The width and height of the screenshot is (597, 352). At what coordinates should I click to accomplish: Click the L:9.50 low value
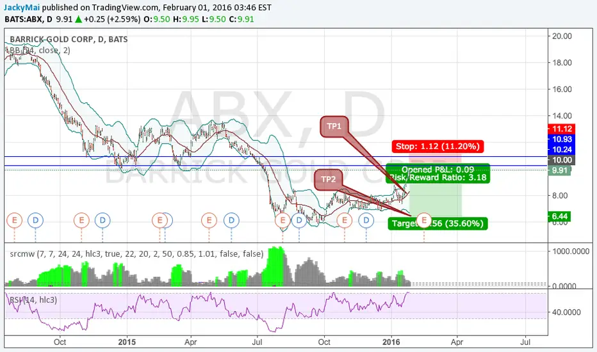click(x=213, y=19)
